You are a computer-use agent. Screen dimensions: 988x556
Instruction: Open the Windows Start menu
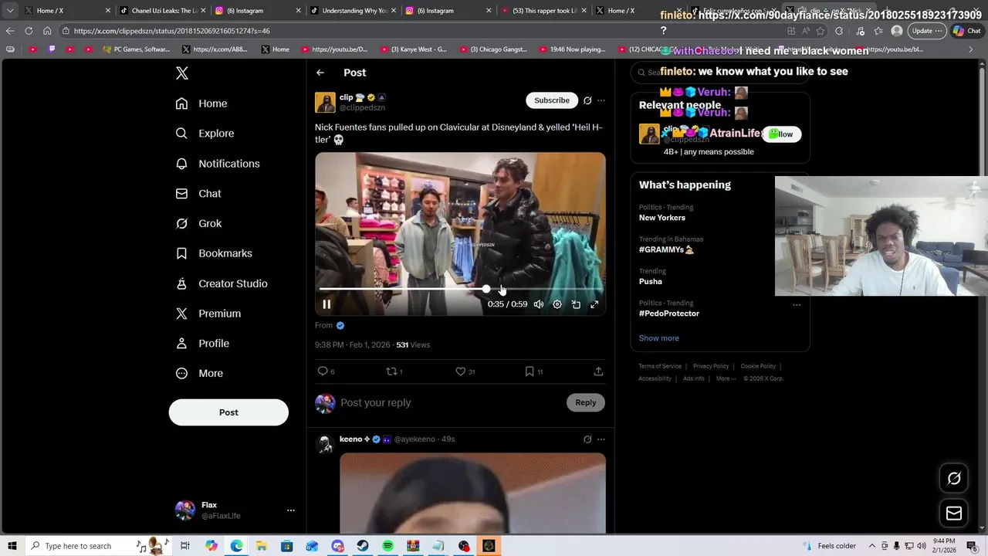click(x=12, y=546)
